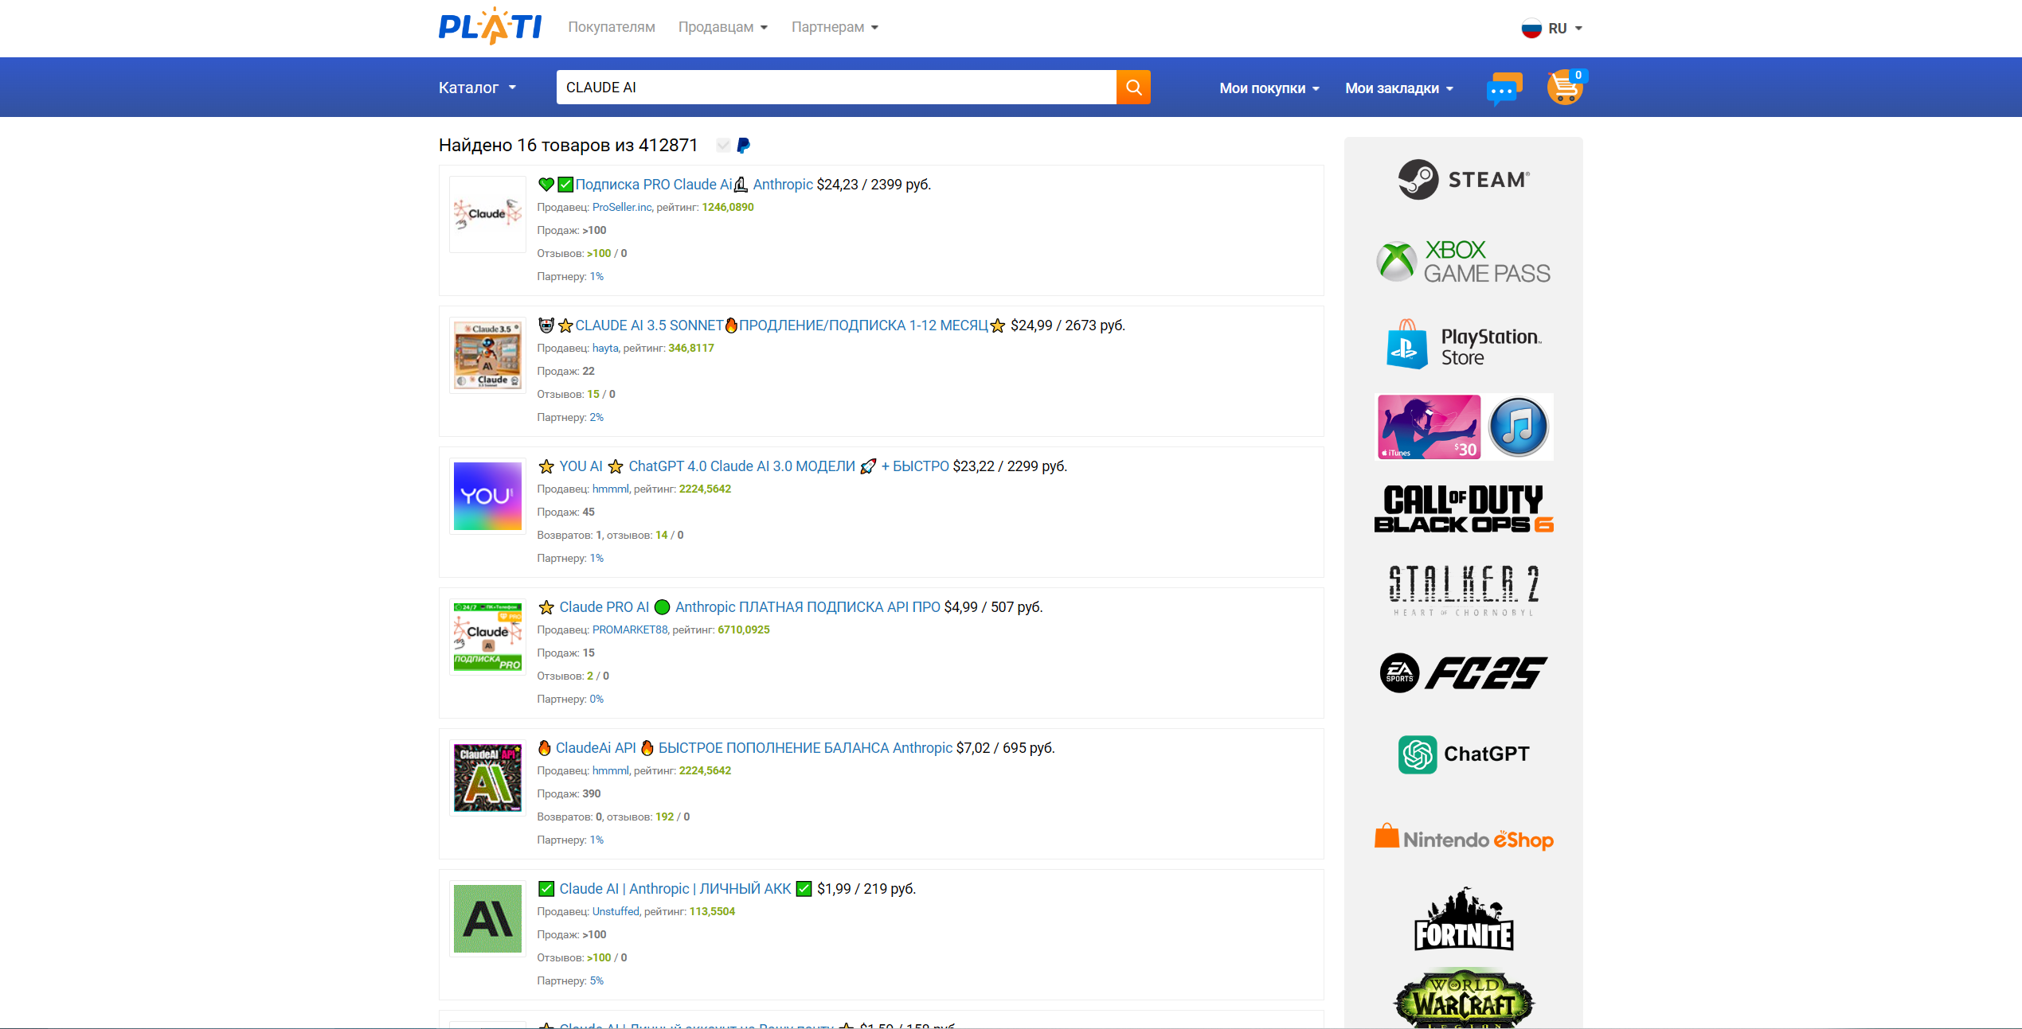The width and height of the screenshot is (2022, 1029).
Task: Click the green Anthropic AI thumbnail
Action: (x=487, y=918)
